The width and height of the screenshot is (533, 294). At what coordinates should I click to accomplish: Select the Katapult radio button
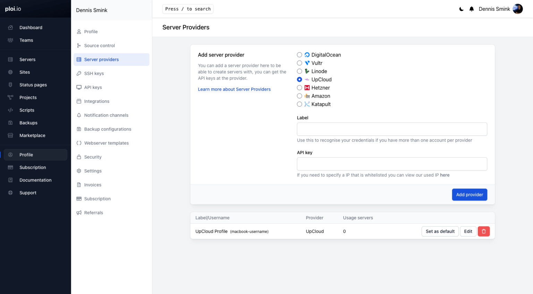299,104
